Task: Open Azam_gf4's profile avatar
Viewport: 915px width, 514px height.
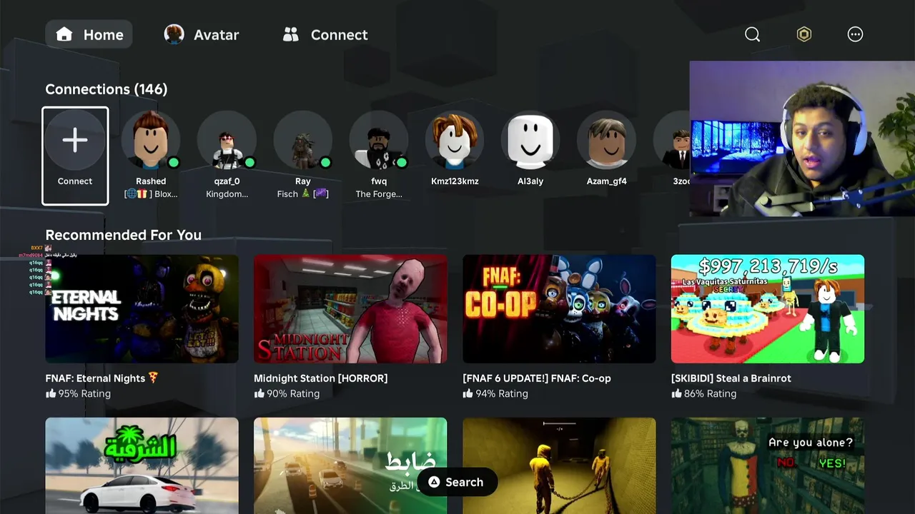Action: (x=606, y=140)
